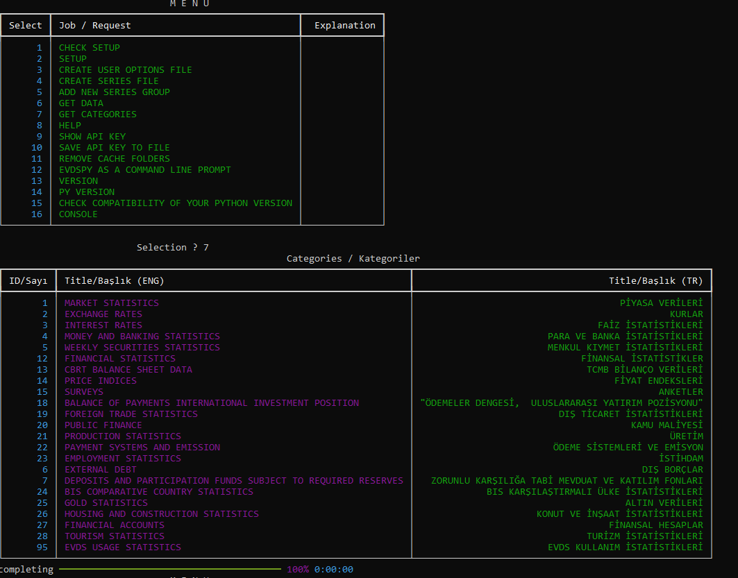The image size is (738, 578).
Task: Select GOLD STATISTICS category
Action: pos(106,503)
